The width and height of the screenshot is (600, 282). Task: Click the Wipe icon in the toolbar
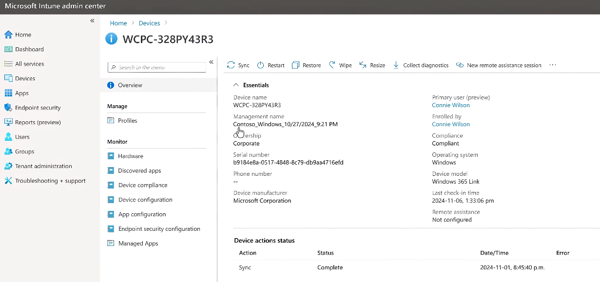click(332, 65)
